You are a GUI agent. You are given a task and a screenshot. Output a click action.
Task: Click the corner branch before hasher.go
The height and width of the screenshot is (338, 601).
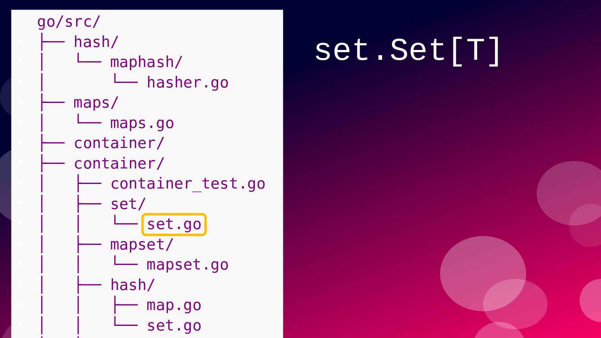pyautogui.click(x=125, y=80)
